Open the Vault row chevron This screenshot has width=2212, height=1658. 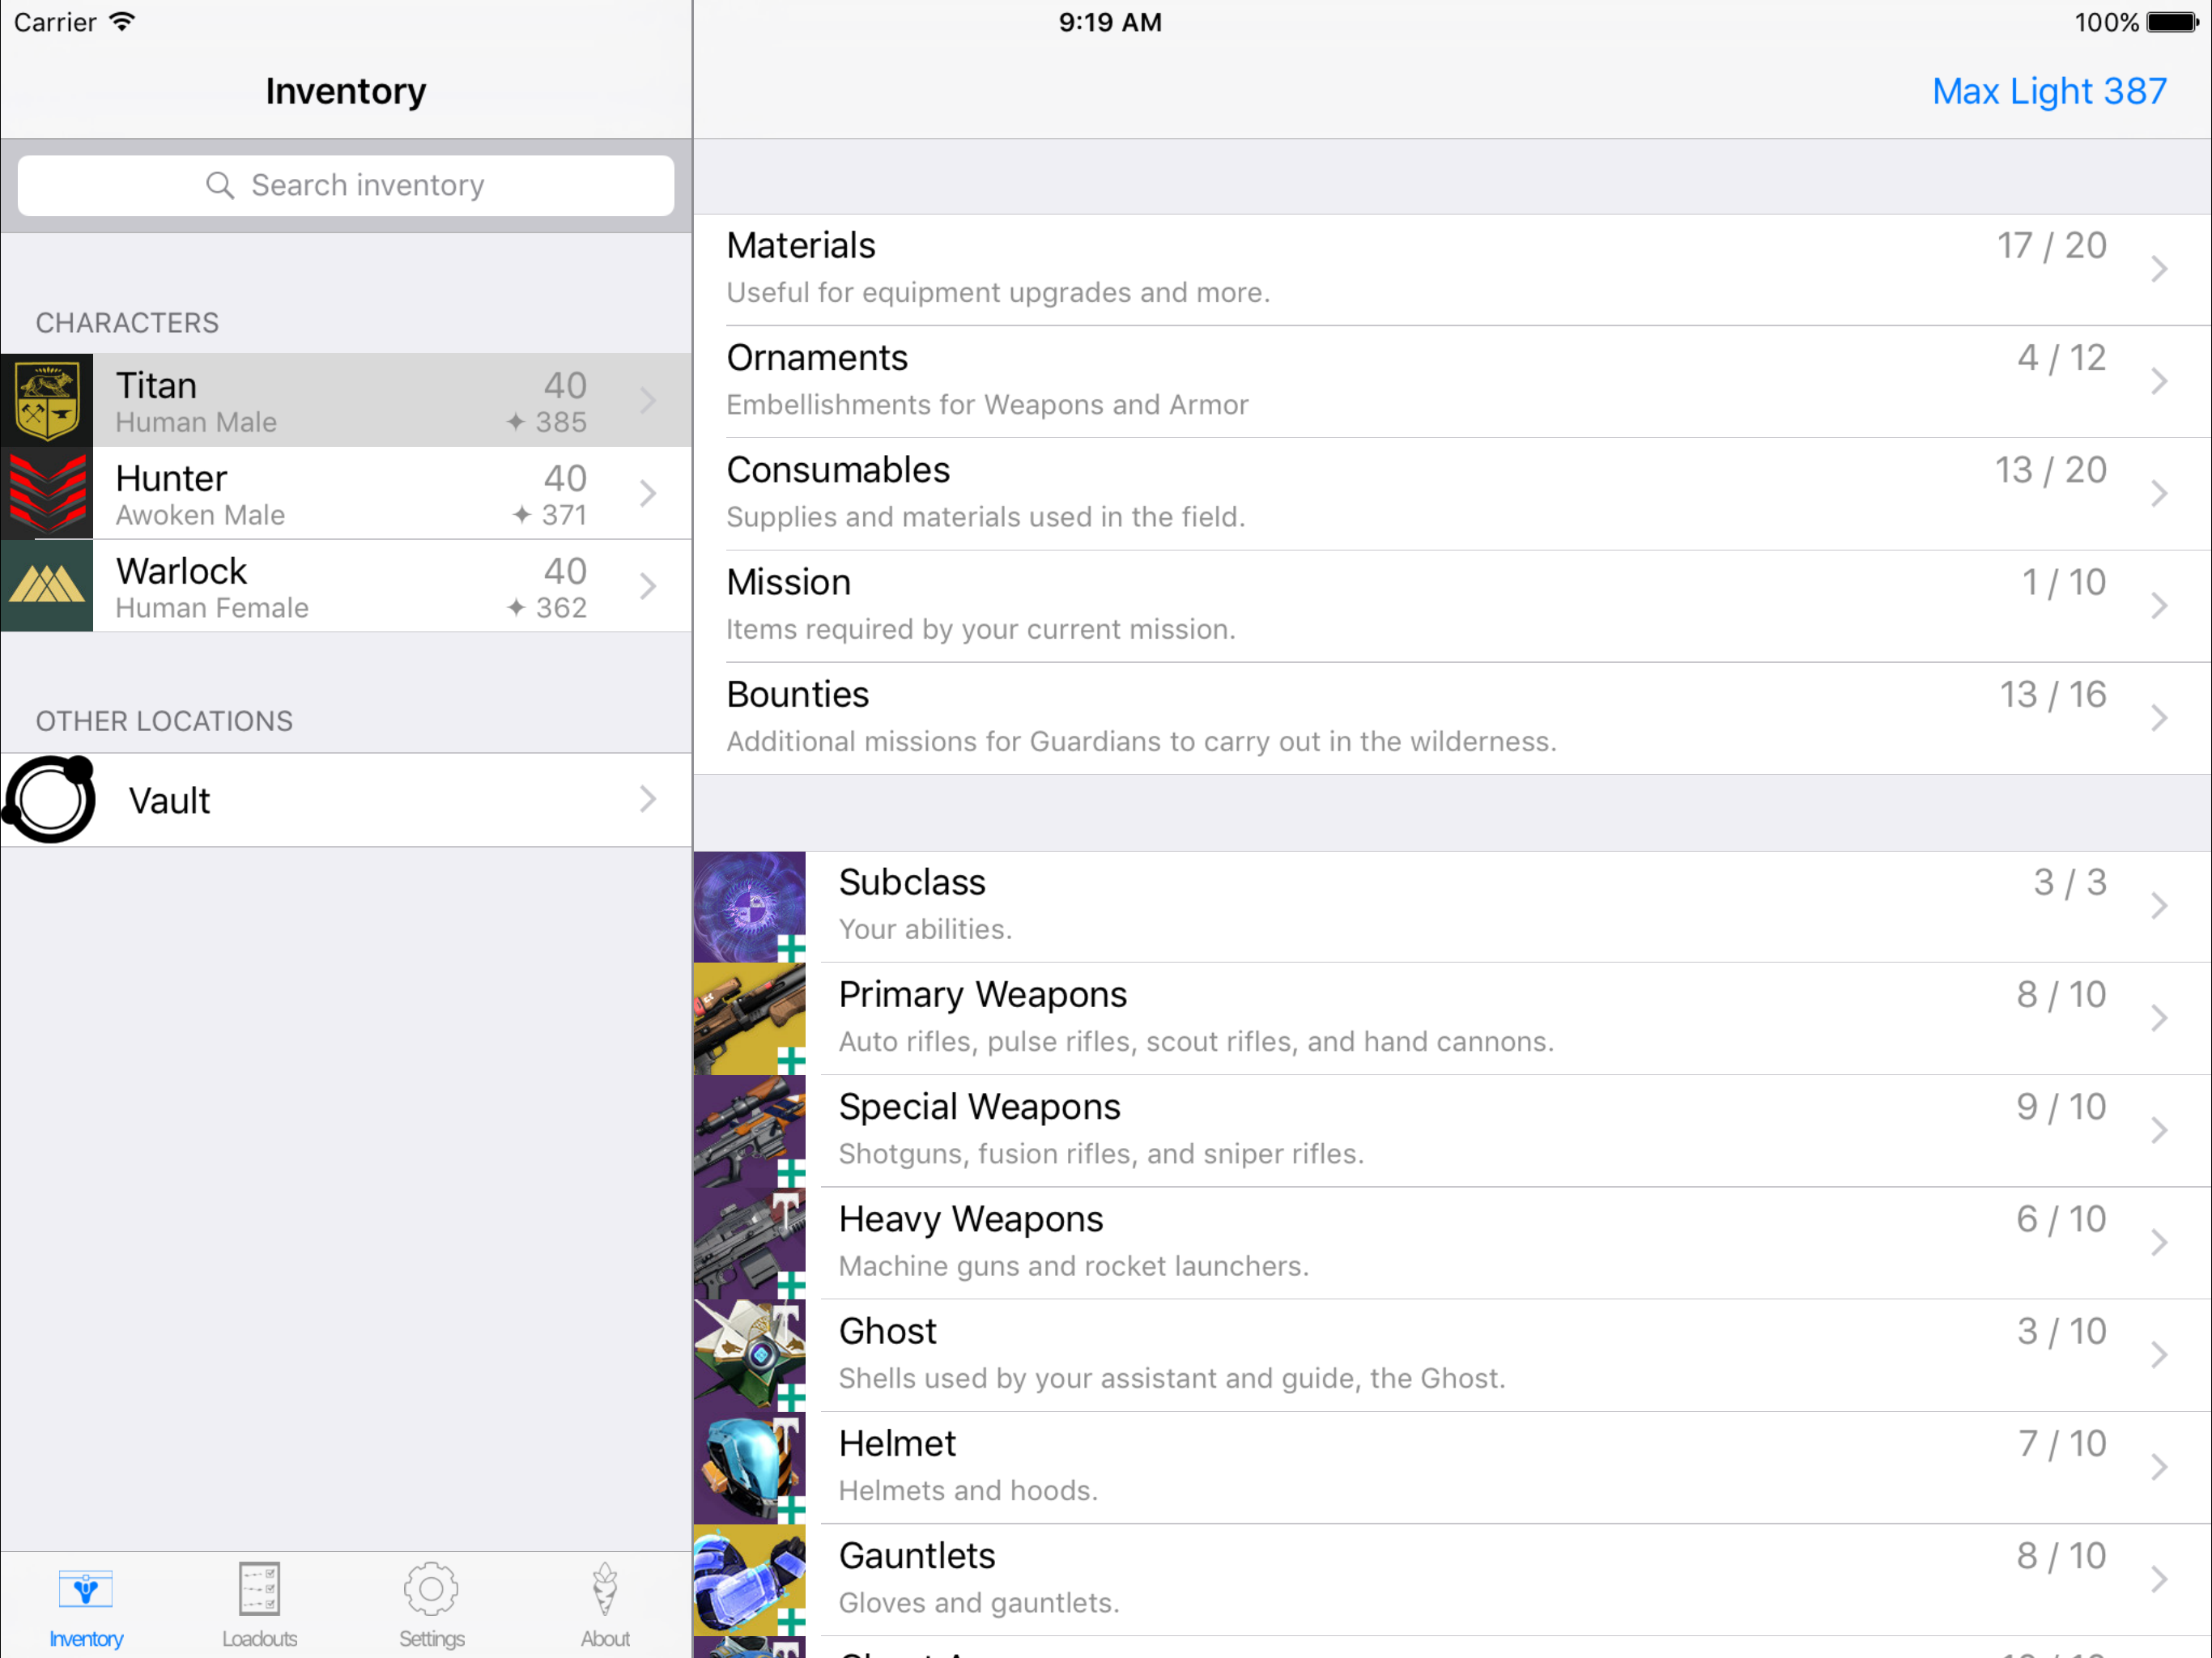[648, 799]
